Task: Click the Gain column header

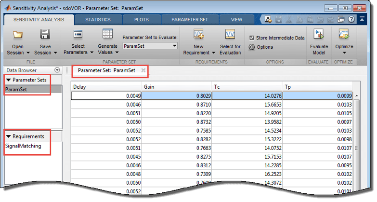Action: point(176,87)
